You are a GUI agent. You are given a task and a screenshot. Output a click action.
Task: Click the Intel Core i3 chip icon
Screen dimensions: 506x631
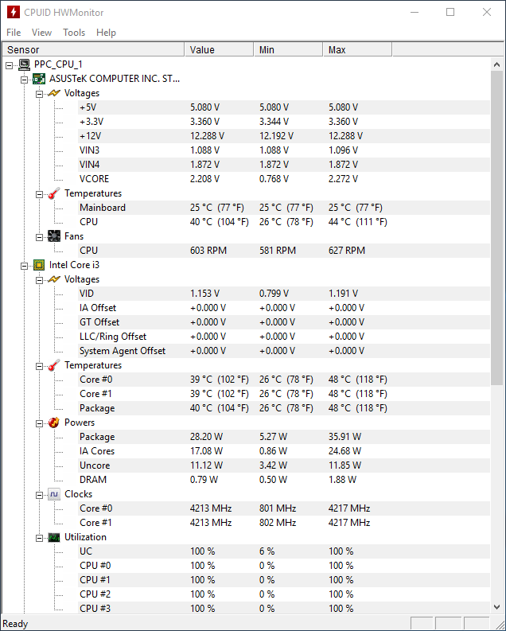tap(39, 265)
